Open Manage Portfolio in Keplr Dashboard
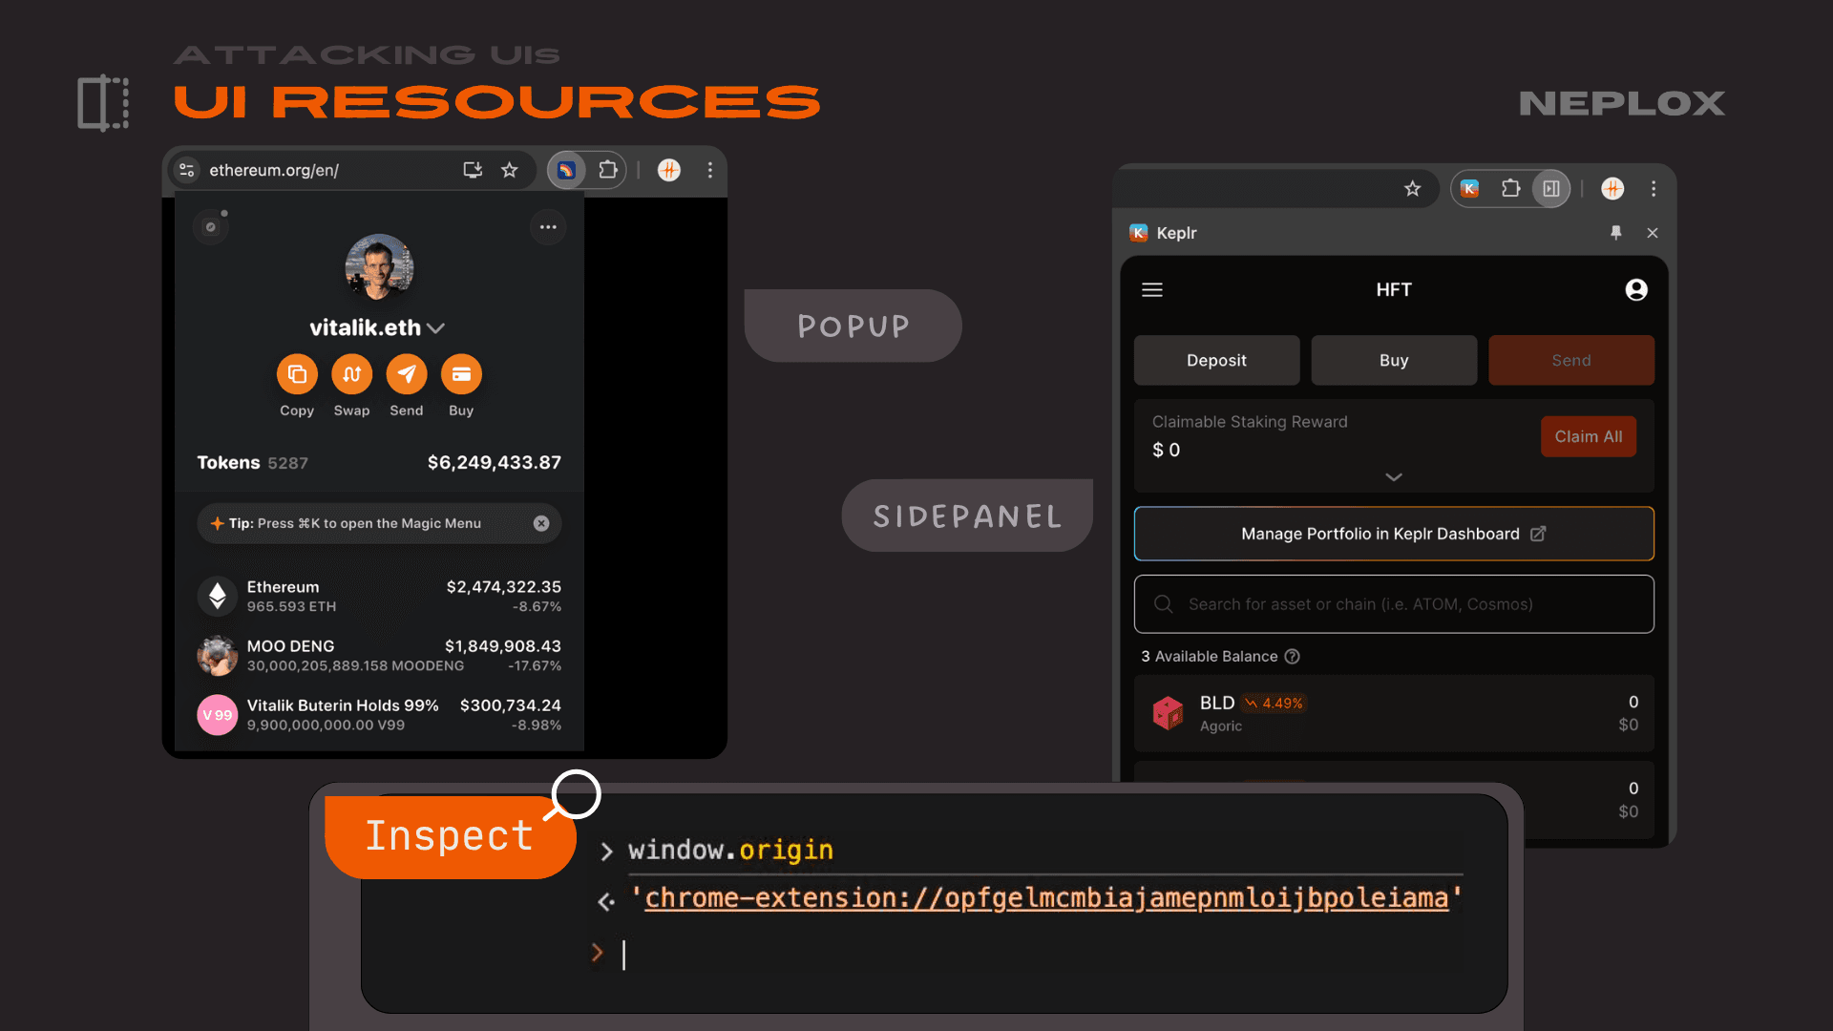The height and width of the screenshot is (1031, 1833). (x=1393, y=534)
